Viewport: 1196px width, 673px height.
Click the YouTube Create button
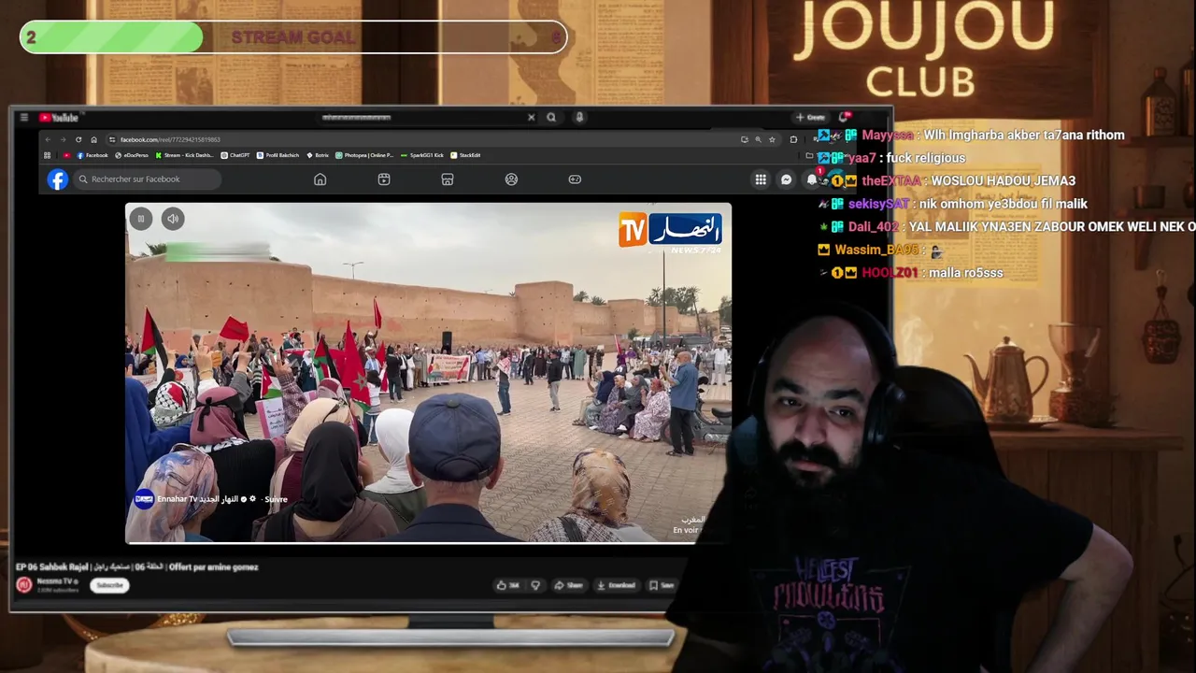coord(810,118)
